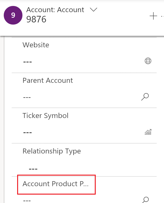
Task: Click the purple account avatar circle
Action: [13, 15]
